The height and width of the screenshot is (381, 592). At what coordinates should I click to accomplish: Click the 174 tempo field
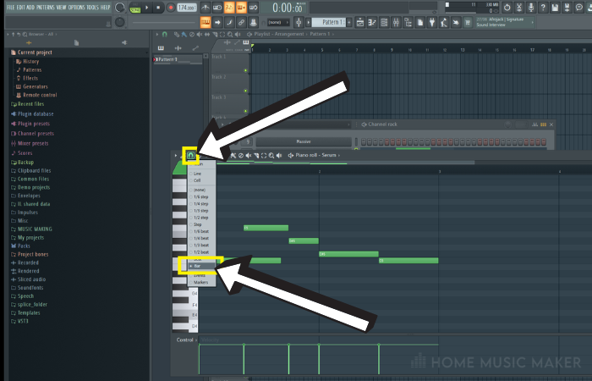pos(187,7)
